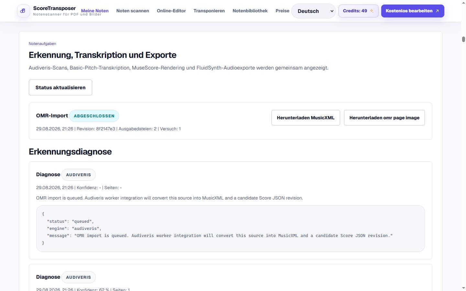The image size is (466, 291).
Task: Click the Notenaufgaben label
Action: click(42, 44)
